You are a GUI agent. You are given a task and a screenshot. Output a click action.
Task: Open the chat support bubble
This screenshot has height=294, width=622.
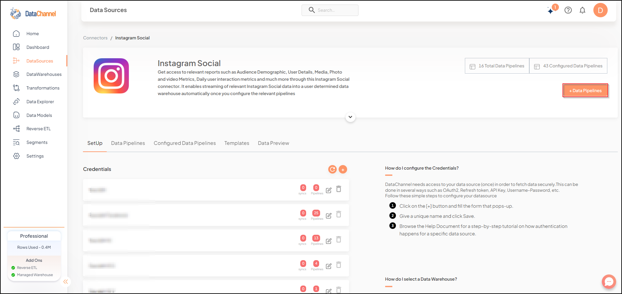pos(609,282)
